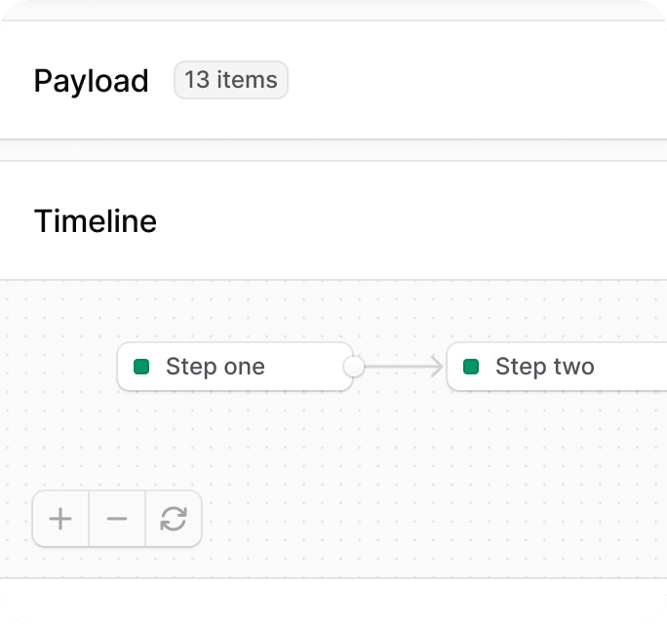Click the "Step two" label text
This screenshot has height=624, width=667.
pos(545,367)
